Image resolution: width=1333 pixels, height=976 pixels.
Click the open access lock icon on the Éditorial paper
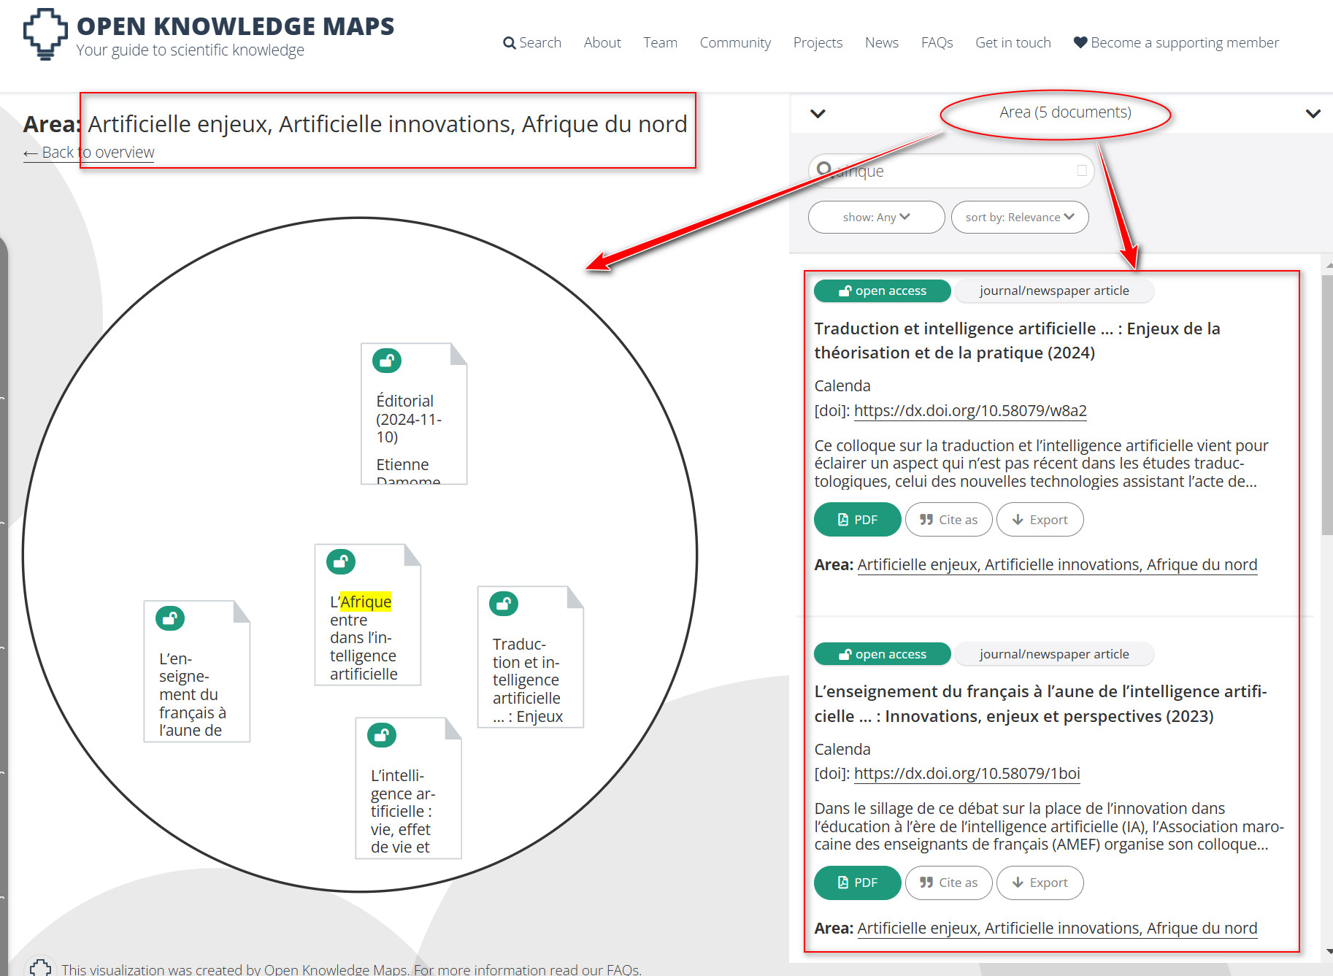click(387, 360)
